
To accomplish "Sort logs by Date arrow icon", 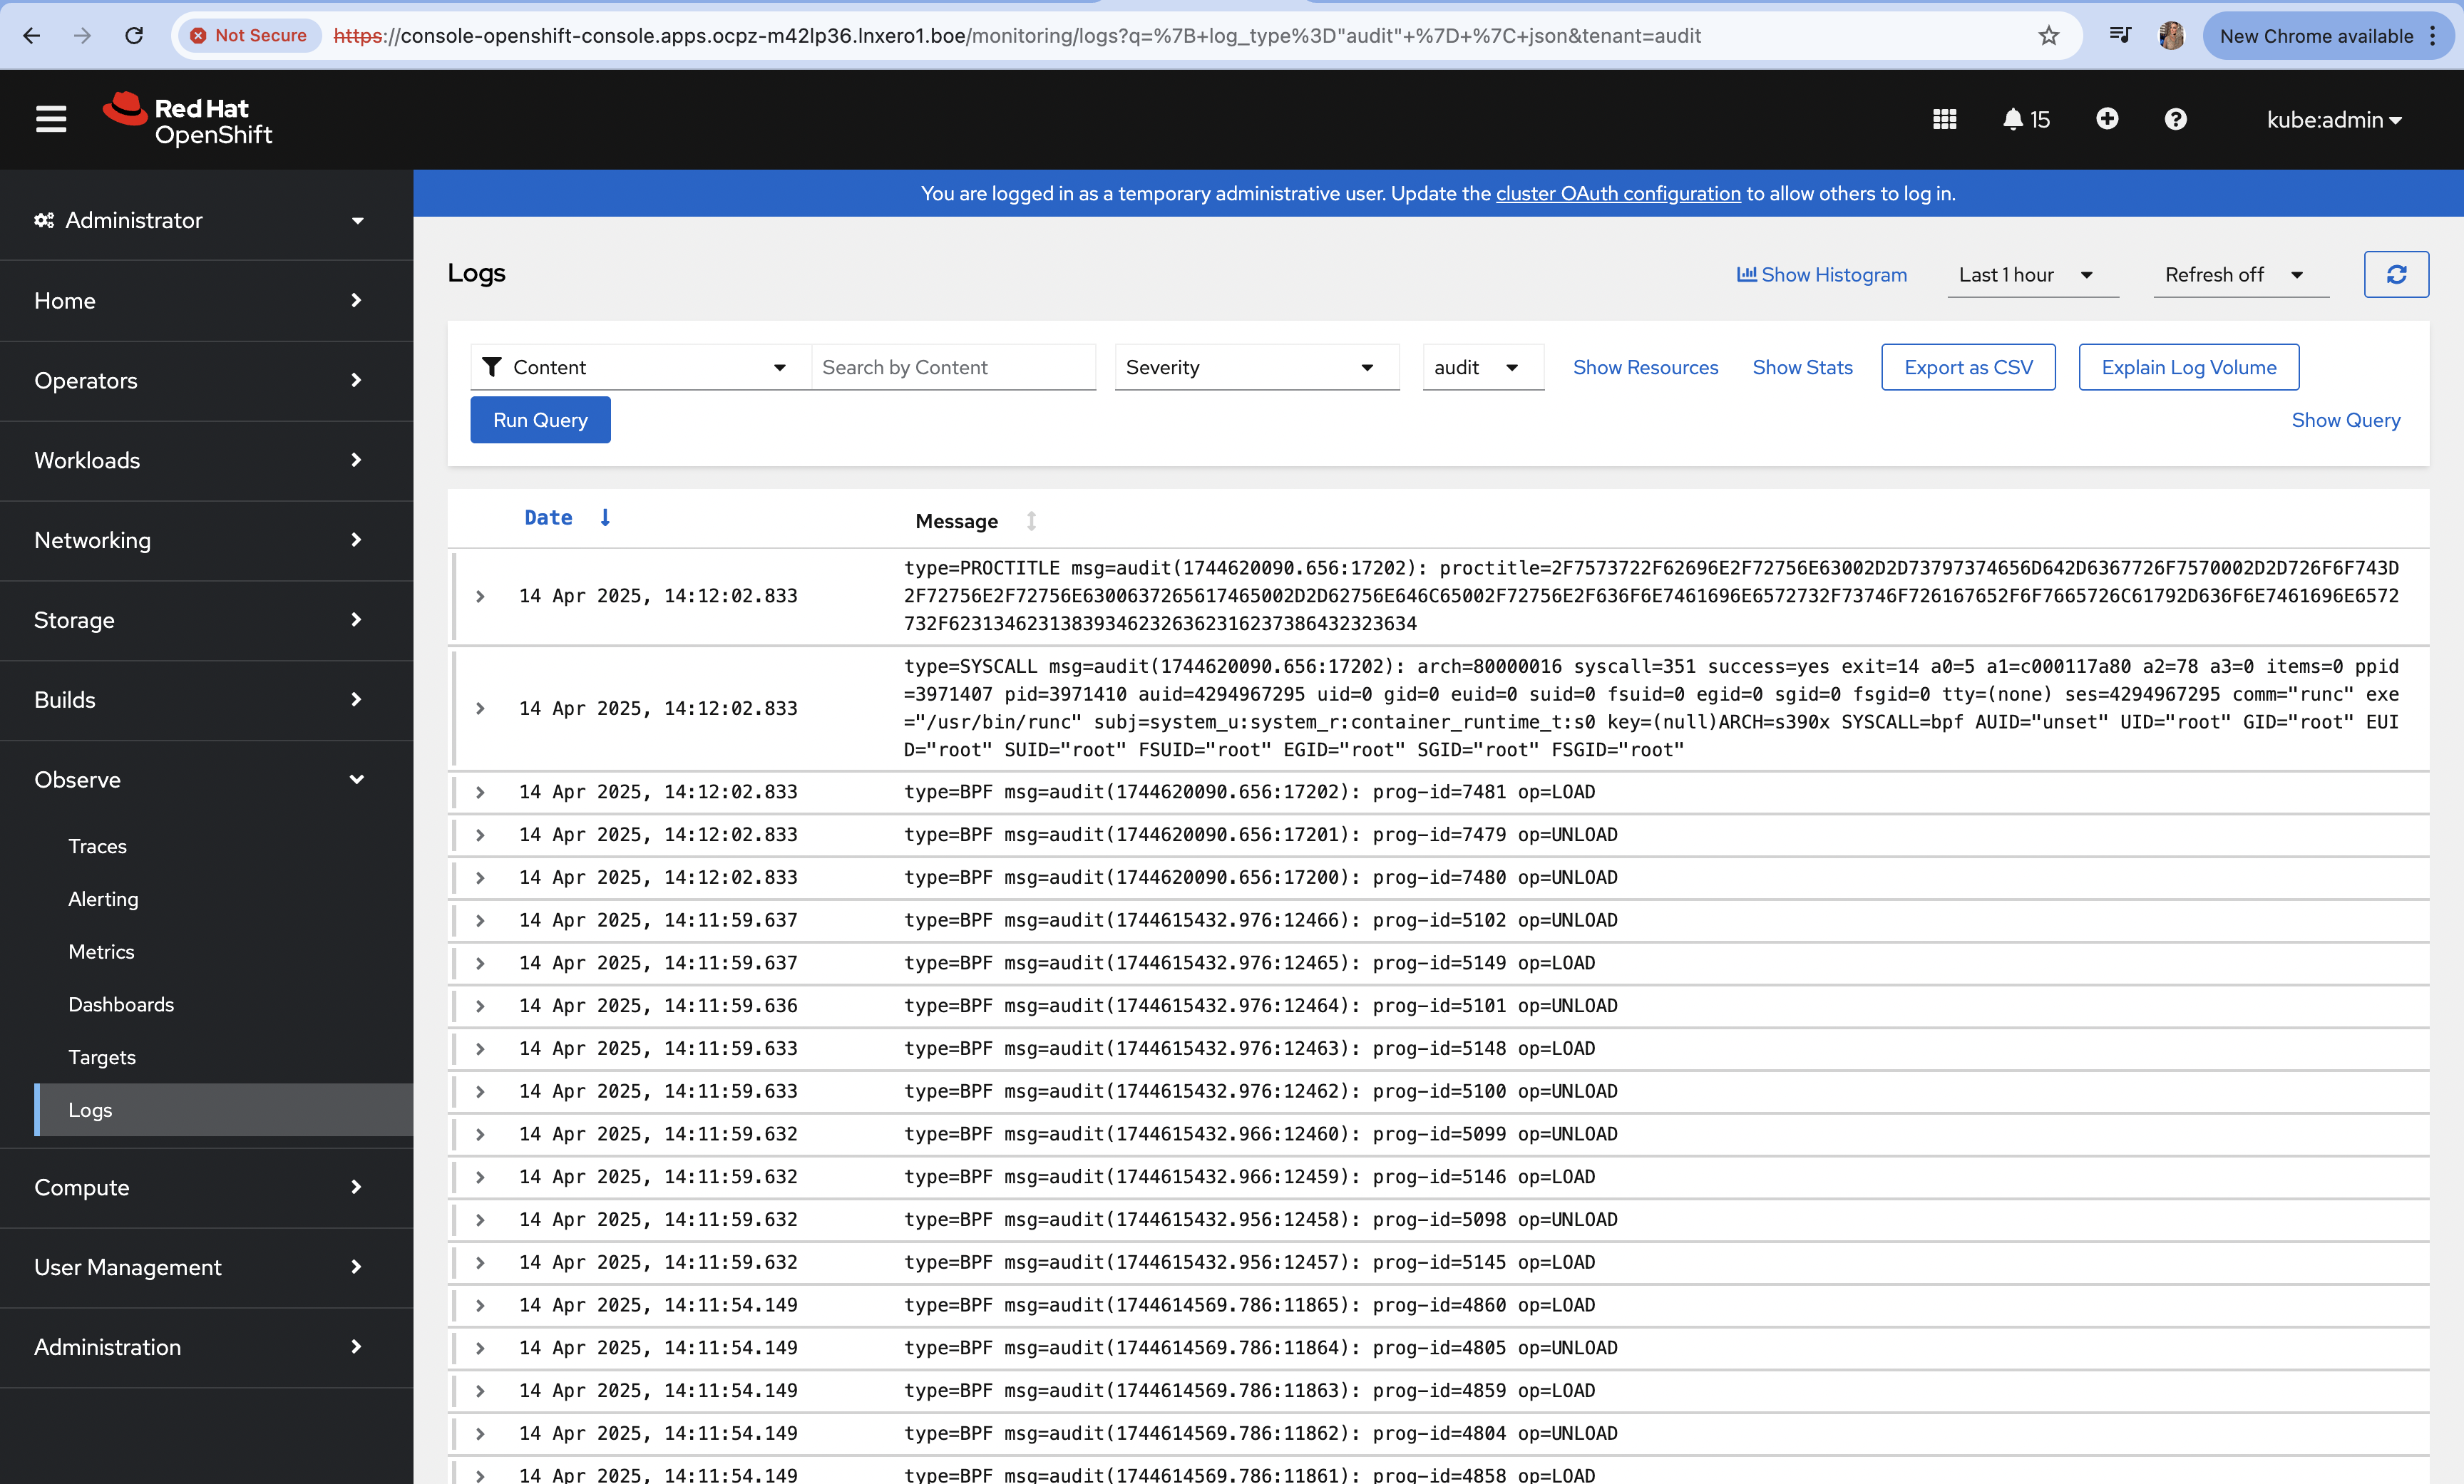I will tap(605, 518).
